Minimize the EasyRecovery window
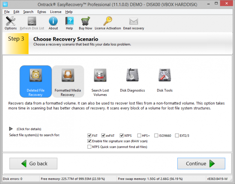 208,4
